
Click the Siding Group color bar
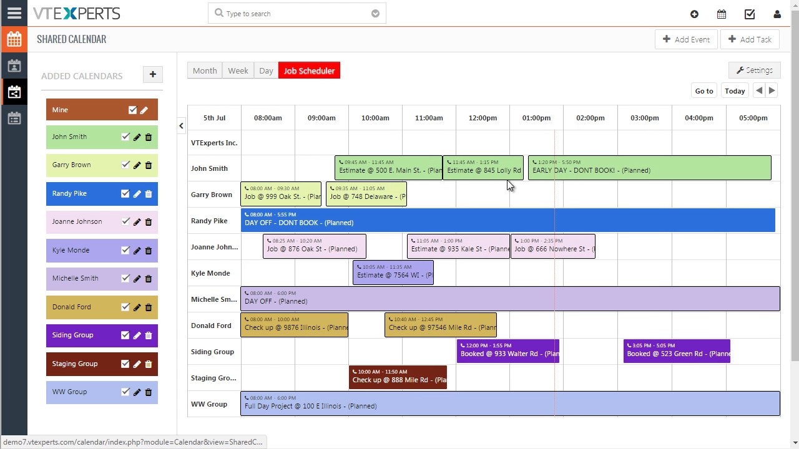click(81, 336)
